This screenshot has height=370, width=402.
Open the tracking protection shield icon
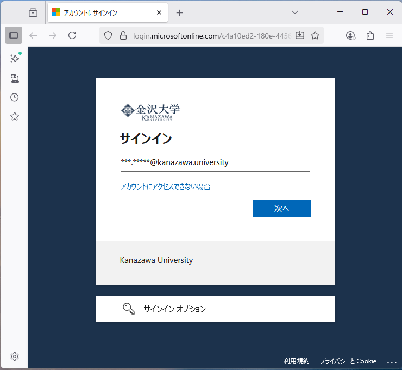108,35
